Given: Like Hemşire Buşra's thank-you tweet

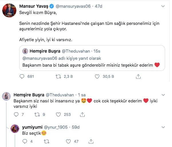Looking at the screenshot, I should pyautogui.click(x=58, y=114).
